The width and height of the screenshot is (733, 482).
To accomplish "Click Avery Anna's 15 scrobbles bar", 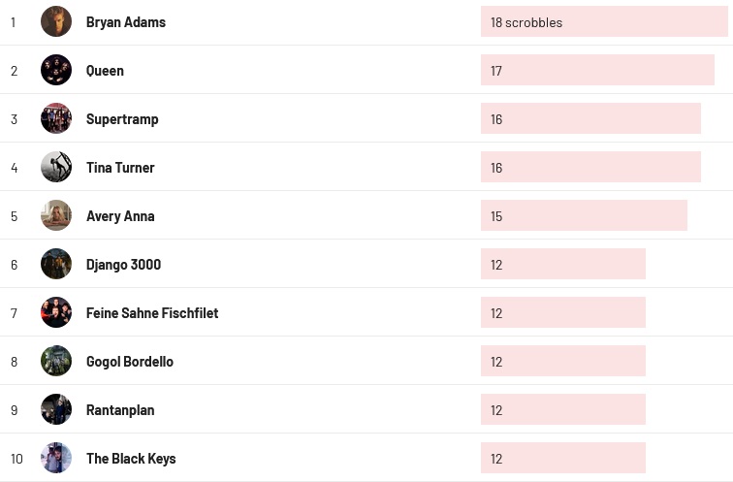I will pyautogui.click(x=583, y=215).
